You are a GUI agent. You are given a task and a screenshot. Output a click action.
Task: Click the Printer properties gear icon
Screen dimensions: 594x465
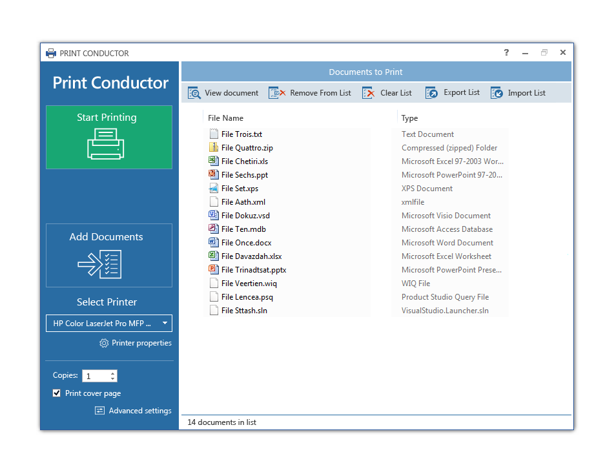104,343
